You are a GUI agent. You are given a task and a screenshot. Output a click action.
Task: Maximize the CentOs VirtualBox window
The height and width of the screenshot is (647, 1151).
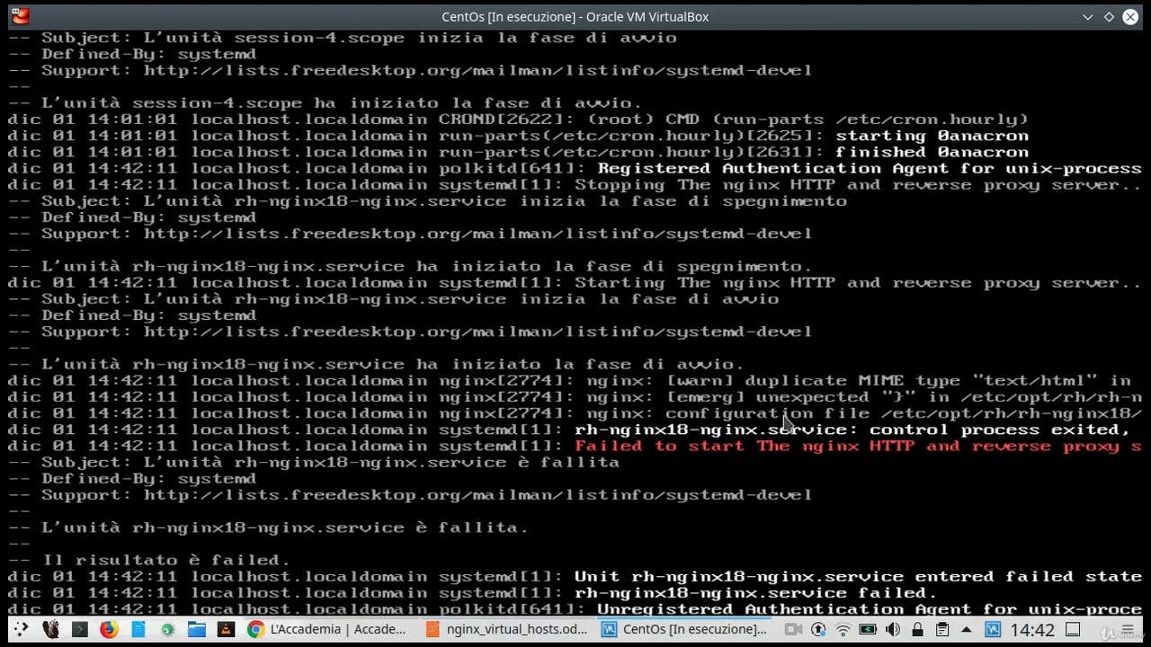click(1109, 16)
